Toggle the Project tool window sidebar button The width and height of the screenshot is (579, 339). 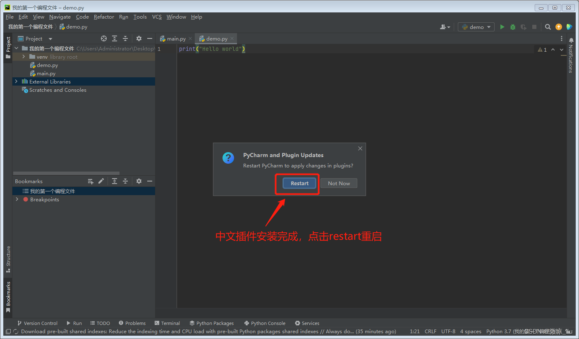click(8, 48)
